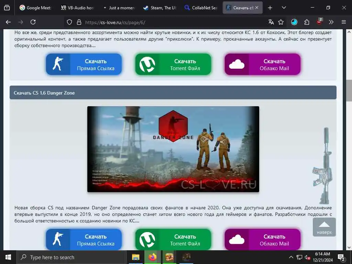
Task: Translate this page icon
Action: pos(271,22)
